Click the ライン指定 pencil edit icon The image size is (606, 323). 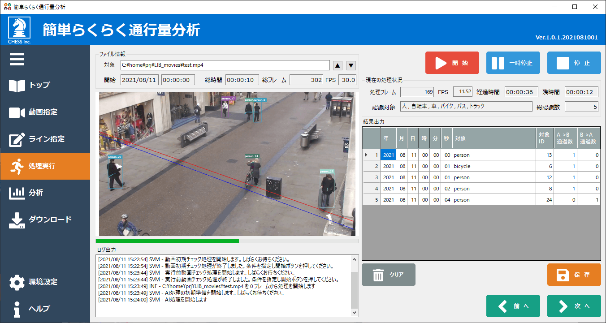tap(17, 139)
